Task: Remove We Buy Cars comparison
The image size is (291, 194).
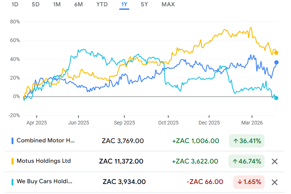Action: click(x=275, y=182)
